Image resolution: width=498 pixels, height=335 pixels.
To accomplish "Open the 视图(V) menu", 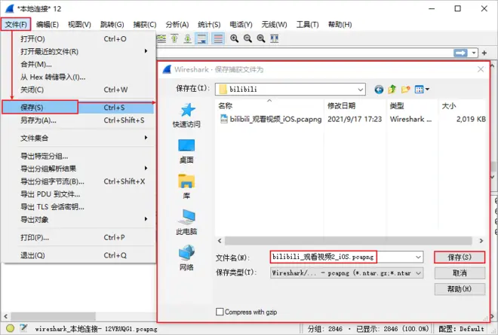I will [x=79, y=24].
